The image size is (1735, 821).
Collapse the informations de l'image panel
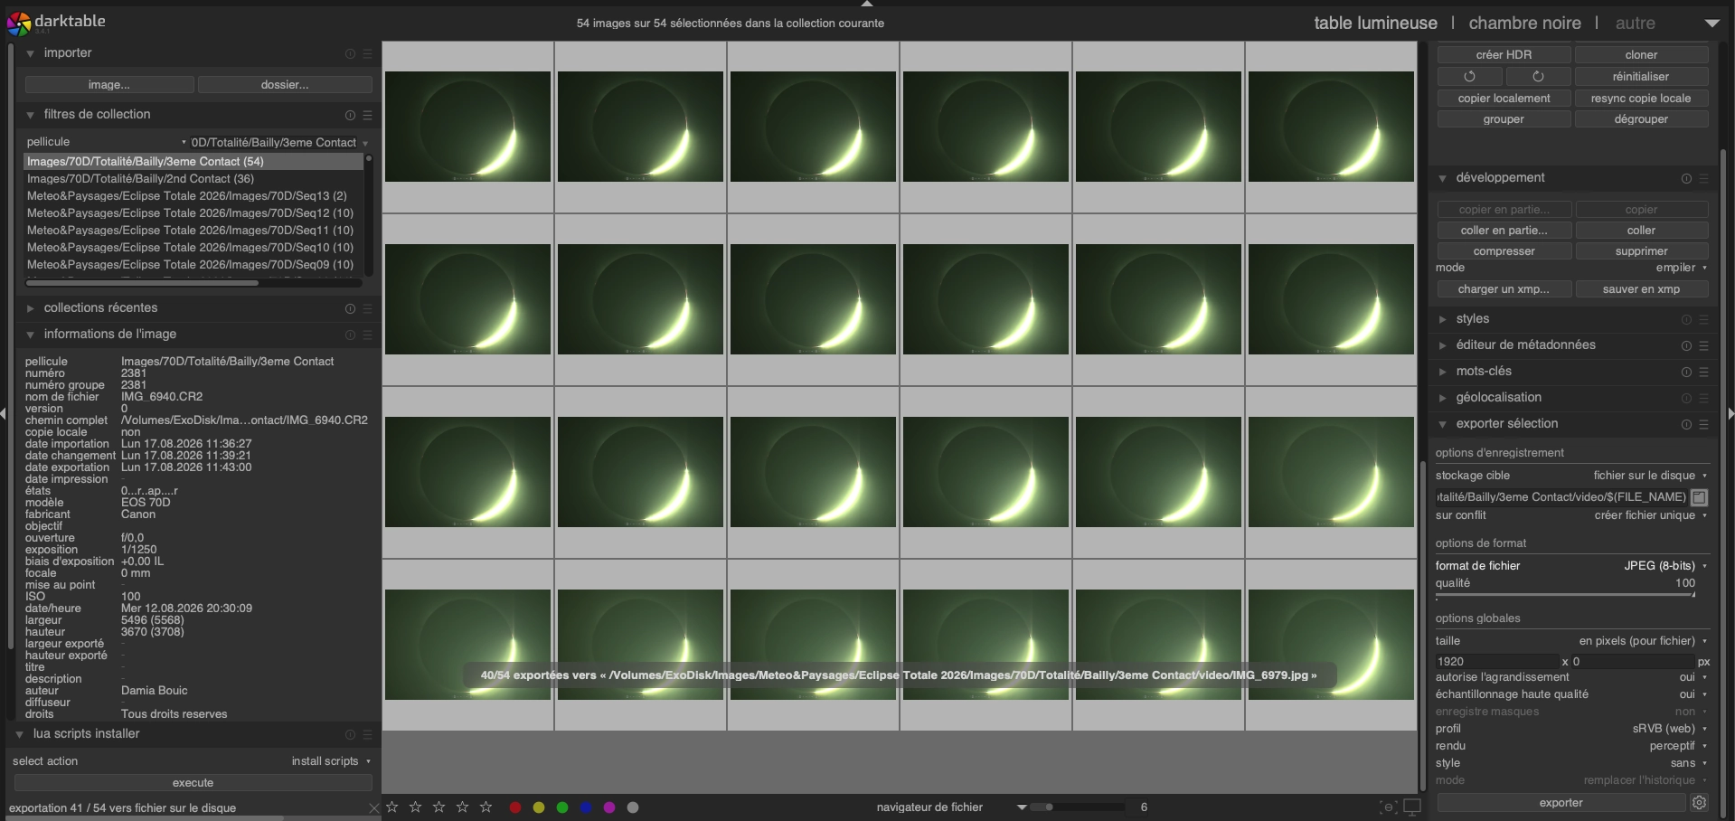point(110,335)
